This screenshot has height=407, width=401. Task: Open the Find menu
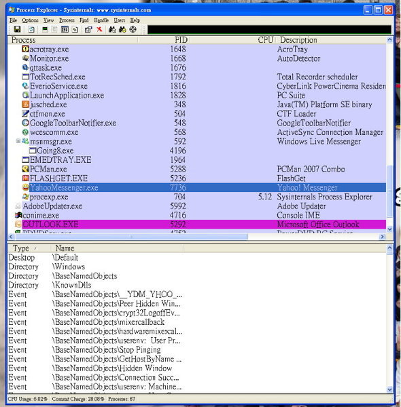(84, 20)
